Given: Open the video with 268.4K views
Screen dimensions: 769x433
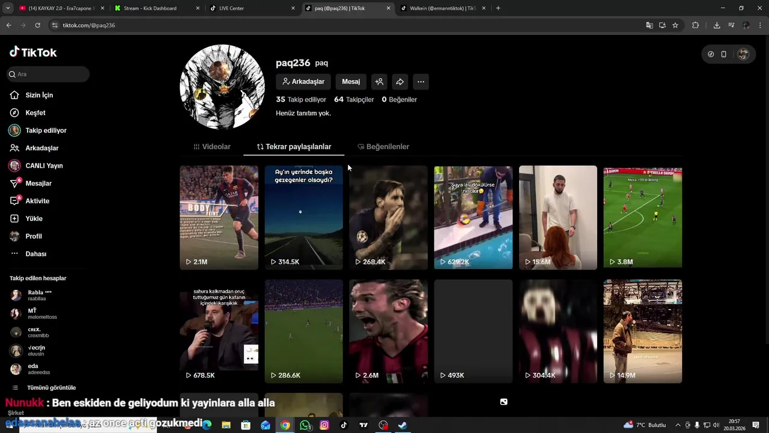Looking at the screenshot, I should 388,217.
